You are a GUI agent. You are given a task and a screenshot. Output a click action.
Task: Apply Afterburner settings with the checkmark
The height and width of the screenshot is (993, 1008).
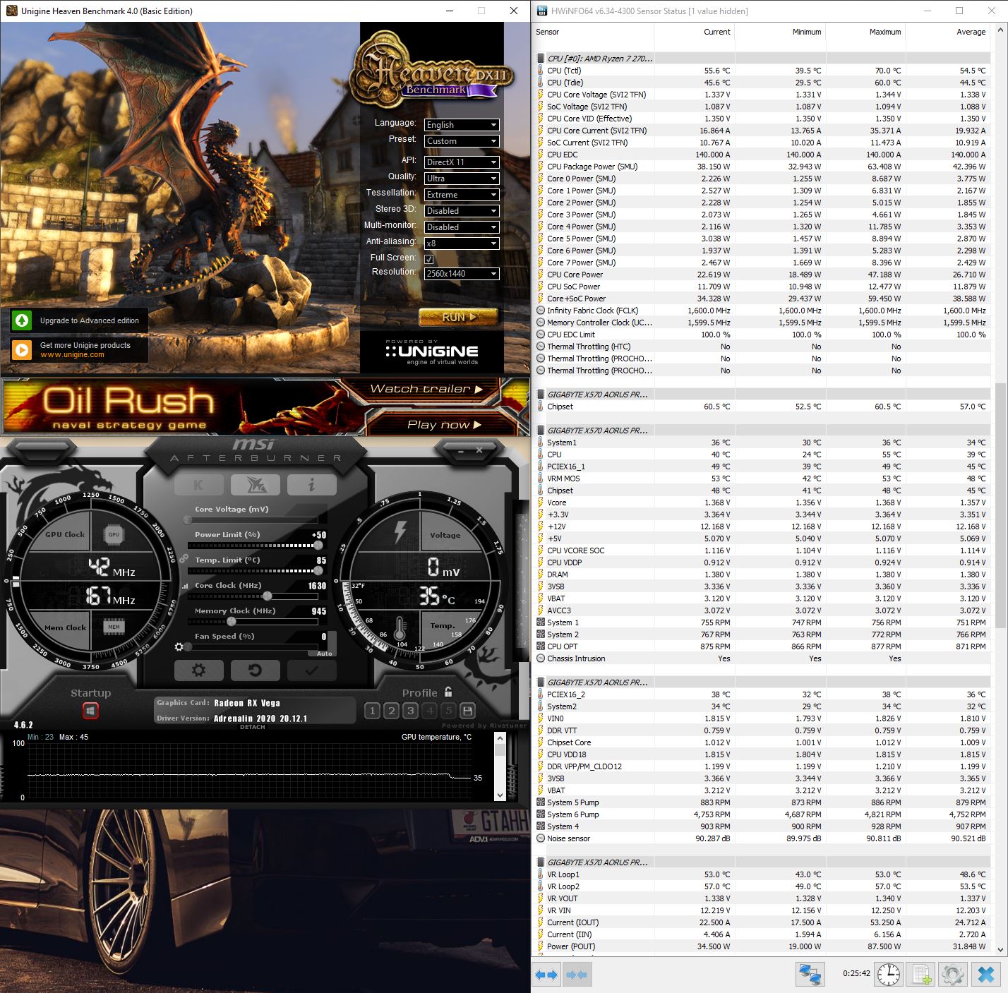311,670
